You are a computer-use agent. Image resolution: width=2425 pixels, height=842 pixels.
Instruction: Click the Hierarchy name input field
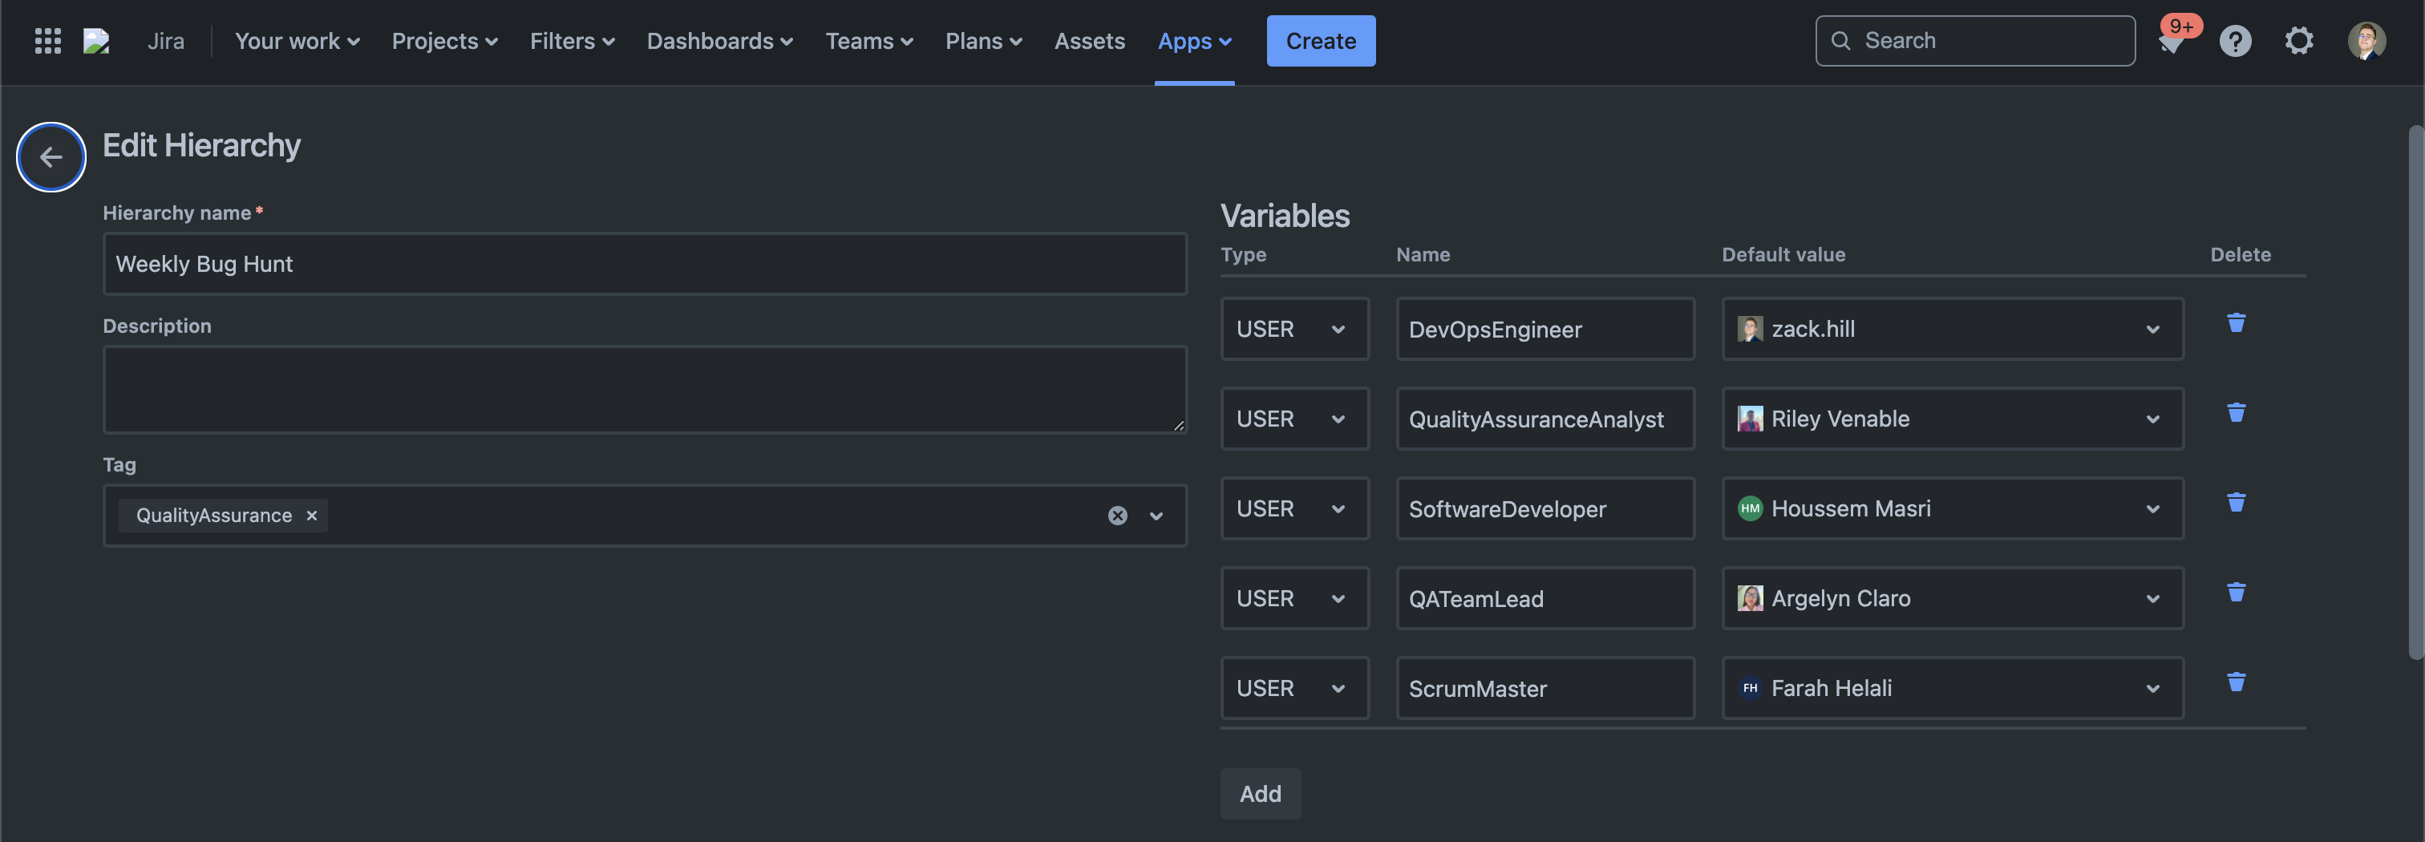click(x=644, y=264)
